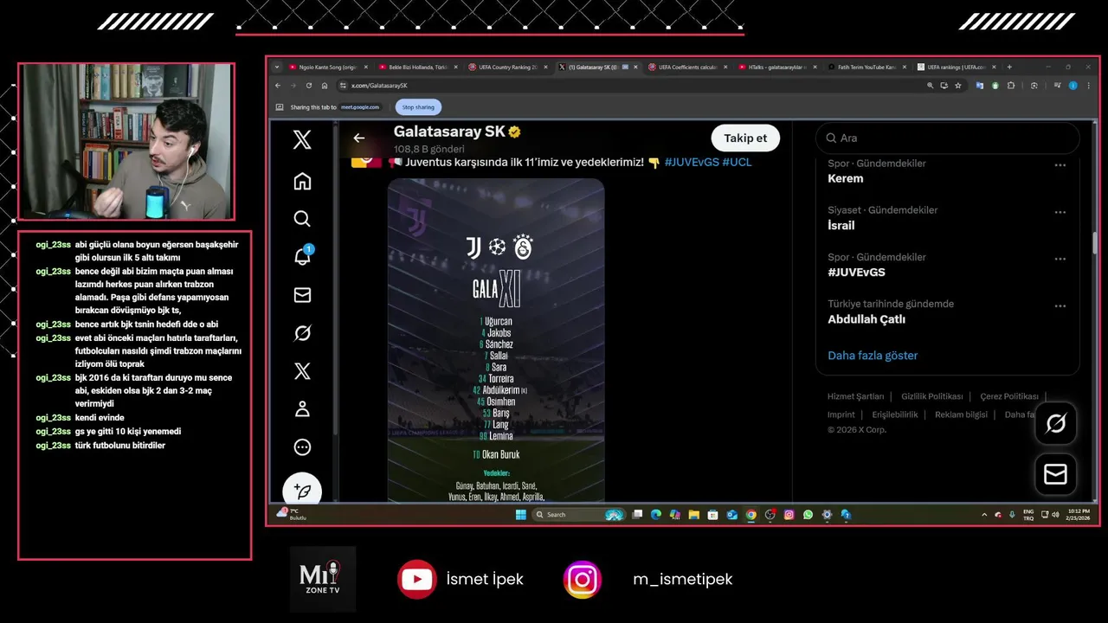This screenshot has width=1108, height=623.
Task: Open Windows Start button
Action: (521, 515)
